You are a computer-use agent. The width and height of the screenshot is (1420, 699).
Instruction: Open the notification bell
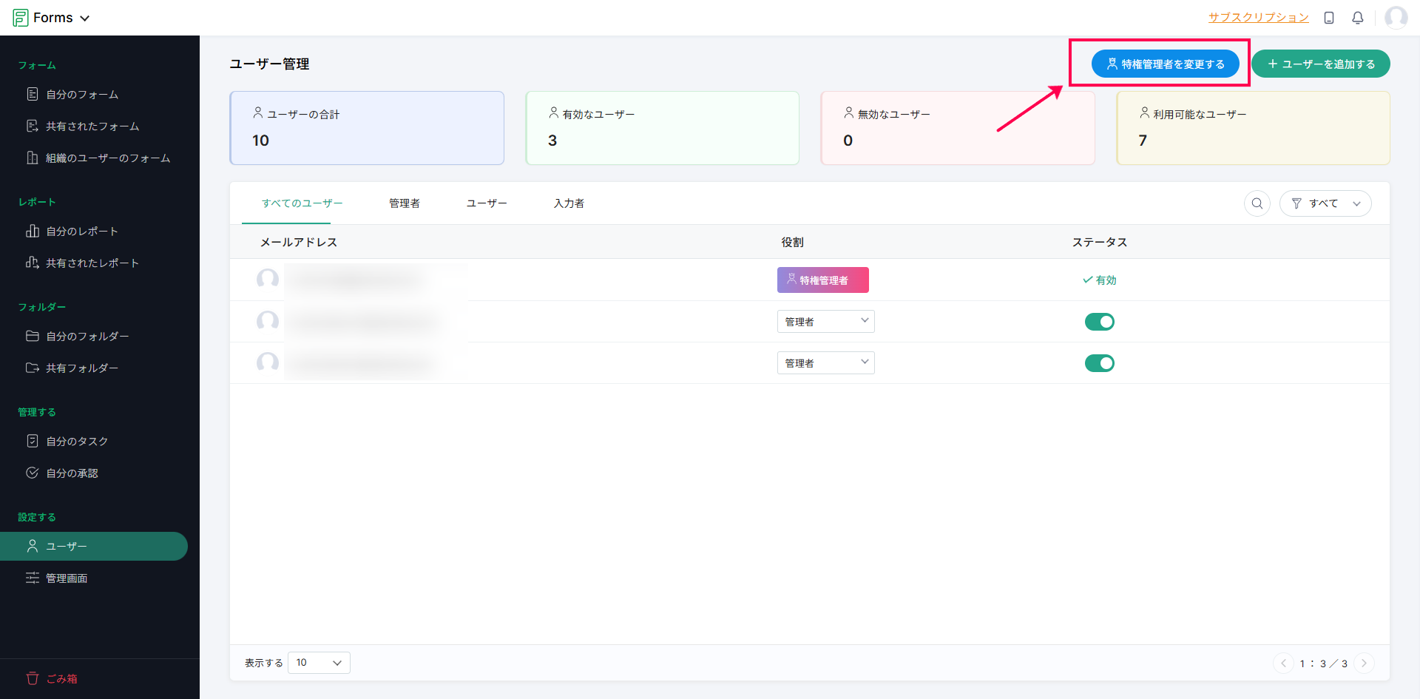(1357, 18)
